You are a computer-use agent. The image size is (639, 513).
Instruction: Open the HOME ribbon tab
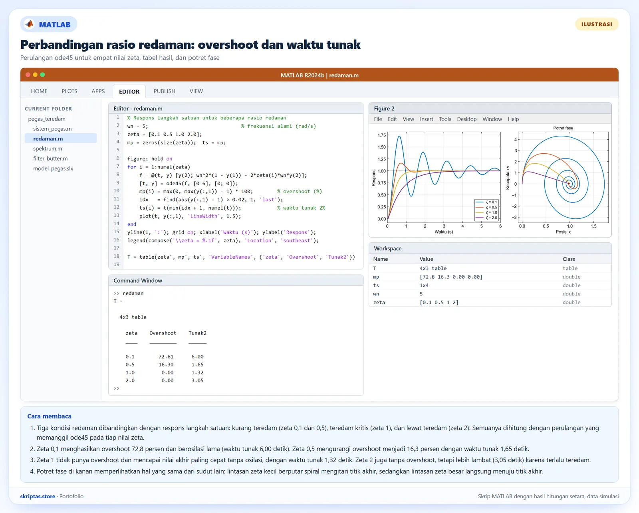click(39, 91)
